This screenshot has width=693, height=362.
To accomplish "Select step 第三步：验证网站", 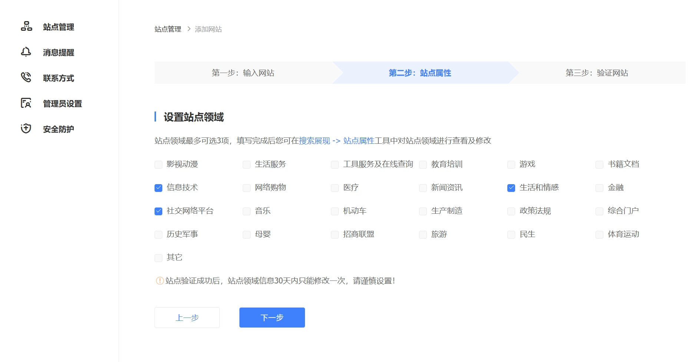I will [597, 73].
